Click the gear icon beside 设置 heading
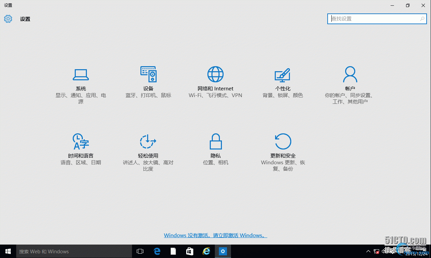The width and height of the screenshot is (431, 258). tap(8, 19)
